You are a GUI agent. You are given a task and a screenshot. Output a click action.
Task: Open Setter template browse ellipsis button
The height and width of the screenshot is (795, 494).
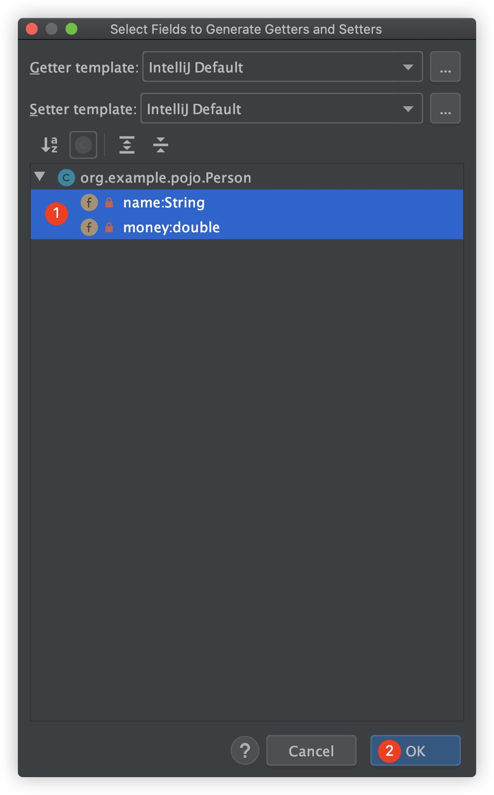tap(445, 109)
